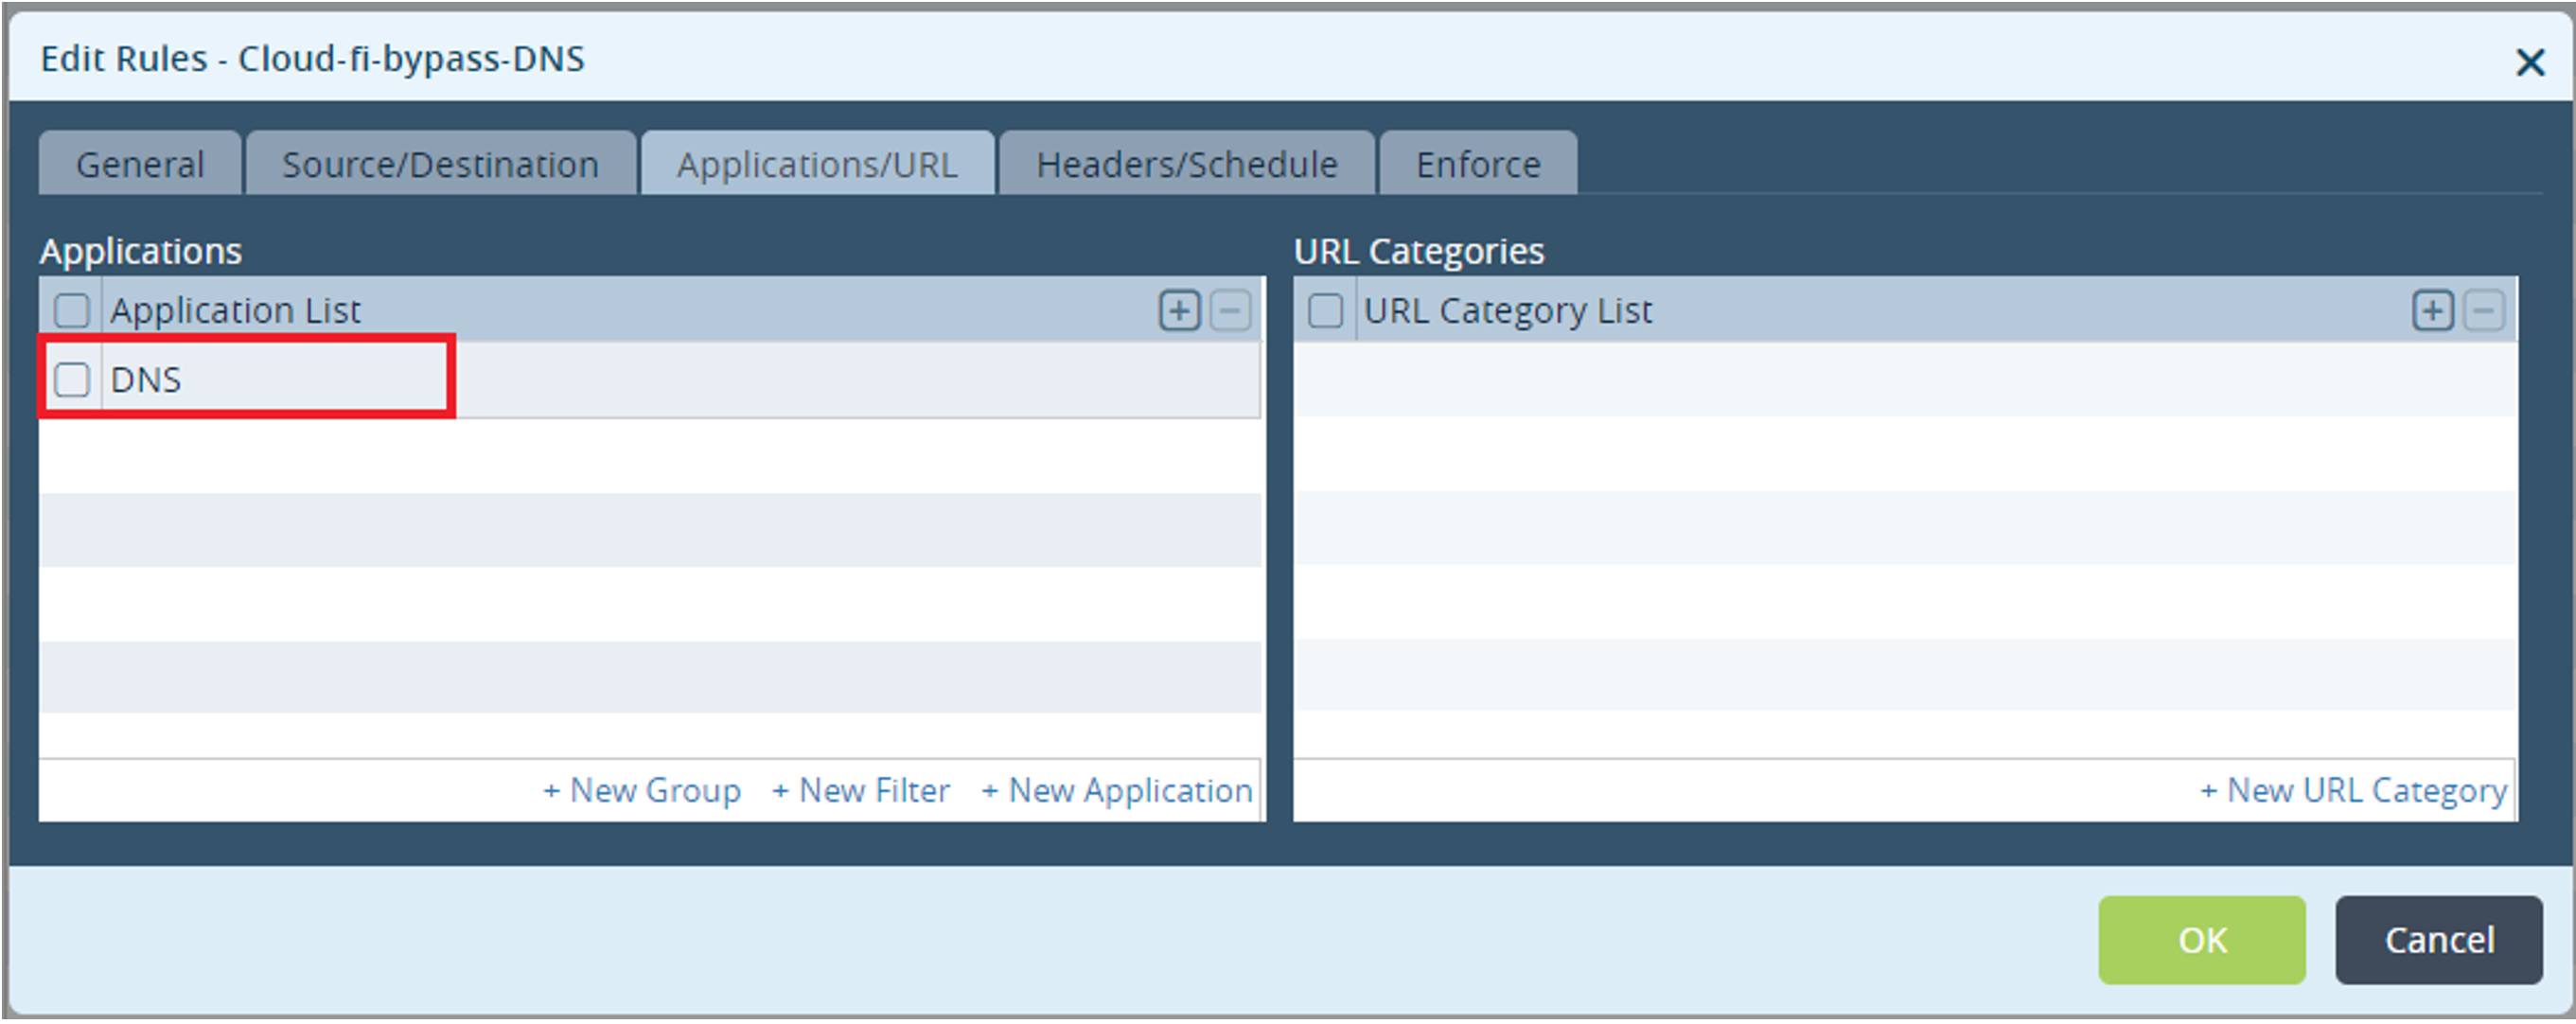Cancel the rule edits
The width and height of the screenshot is (2576, 1024).
tap(2439, 939)
